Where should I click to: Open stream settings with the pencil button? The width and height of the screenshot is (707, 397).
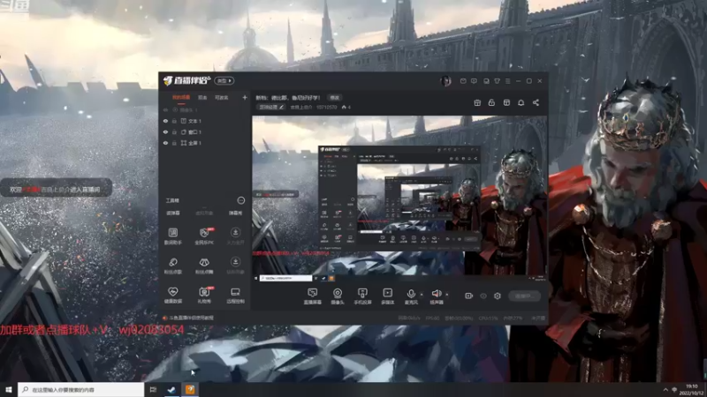[x=271, y=107]
